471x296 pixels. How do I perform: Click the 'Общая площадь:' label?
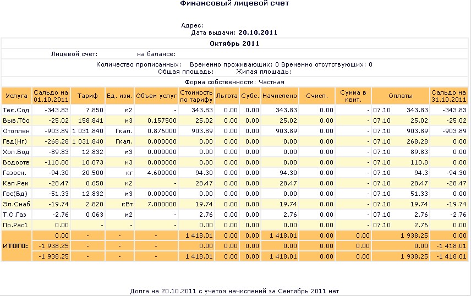(185, 72)
